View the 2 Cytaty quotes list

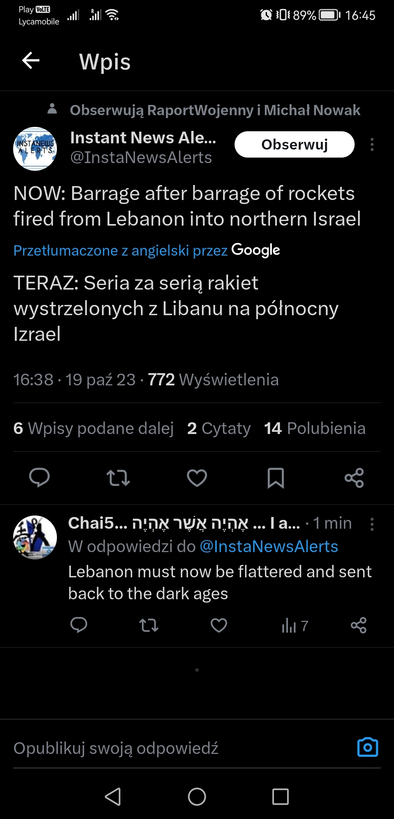coord(219,428)
